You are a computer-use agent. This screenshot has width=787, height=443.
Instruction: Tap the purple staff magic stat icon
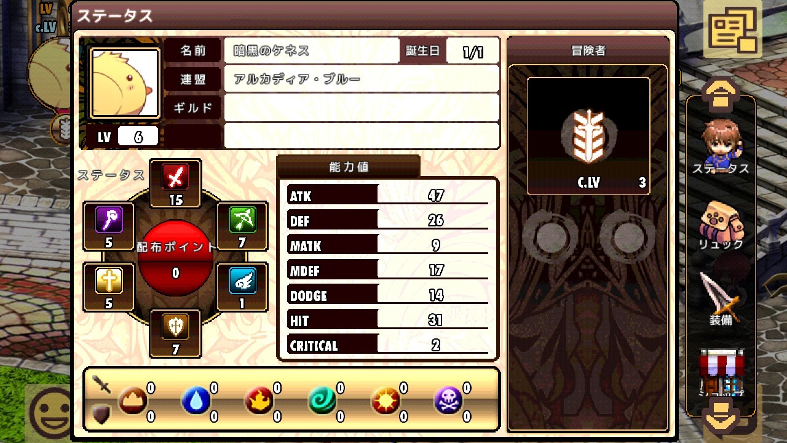point(109,220)
